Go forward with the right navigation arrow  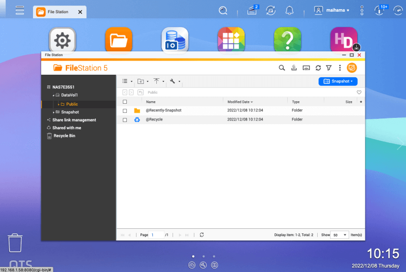[131, 93]
